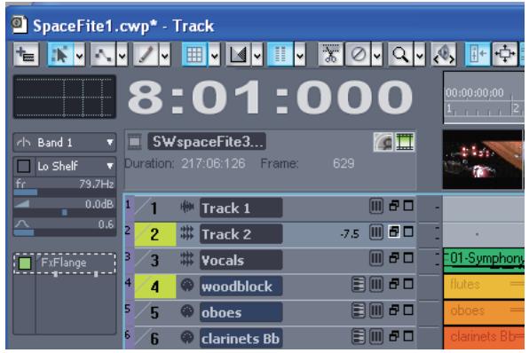Select the flutes clip in the timeline
This screenshot has height=353, width=529.
[x=484, y=286]
